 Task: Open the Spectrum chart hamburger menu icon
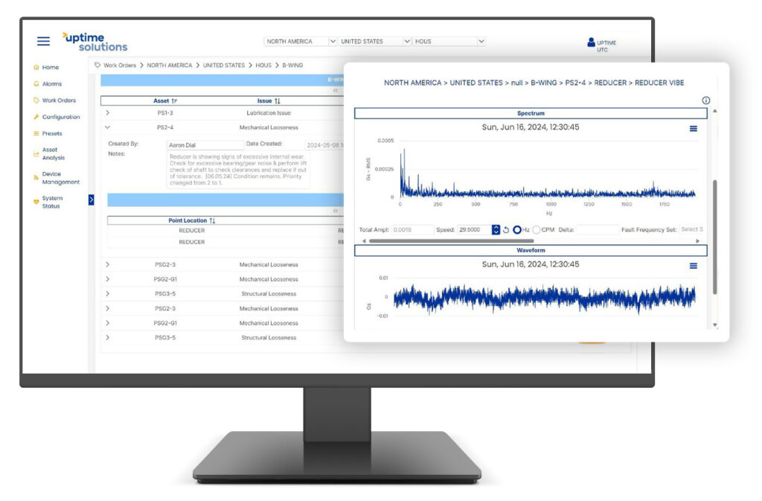click(x=694, y=128)
